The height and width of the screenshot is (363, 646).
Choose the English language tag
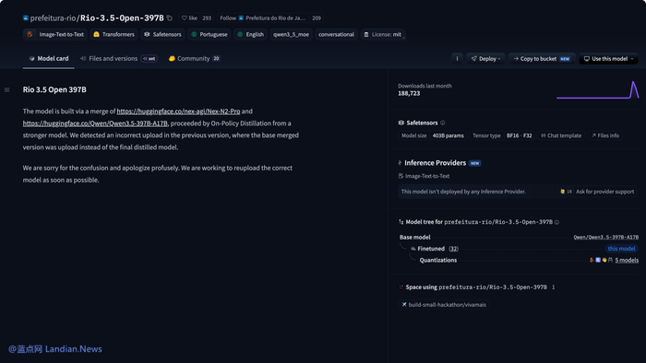[x=250, y=34]
